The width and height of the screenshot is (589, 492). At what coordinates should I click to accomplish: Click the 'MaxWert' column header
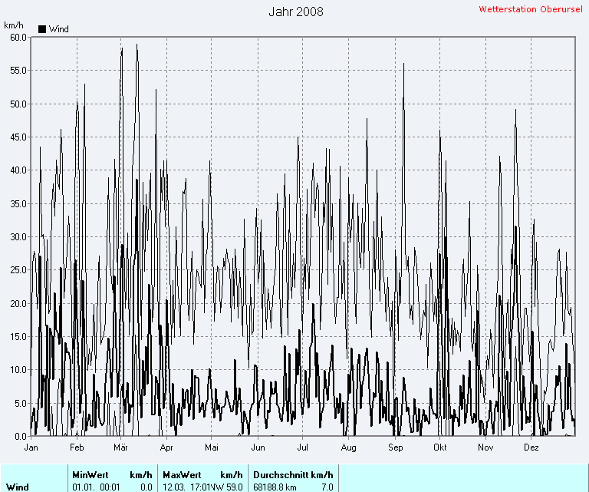[x=182, y=475]
